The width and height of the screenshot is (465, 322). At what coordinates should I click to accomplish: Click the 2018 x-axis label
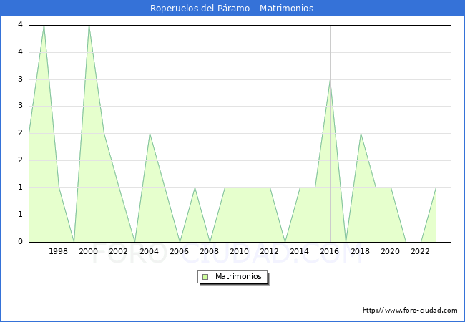[x=360, y=251]
